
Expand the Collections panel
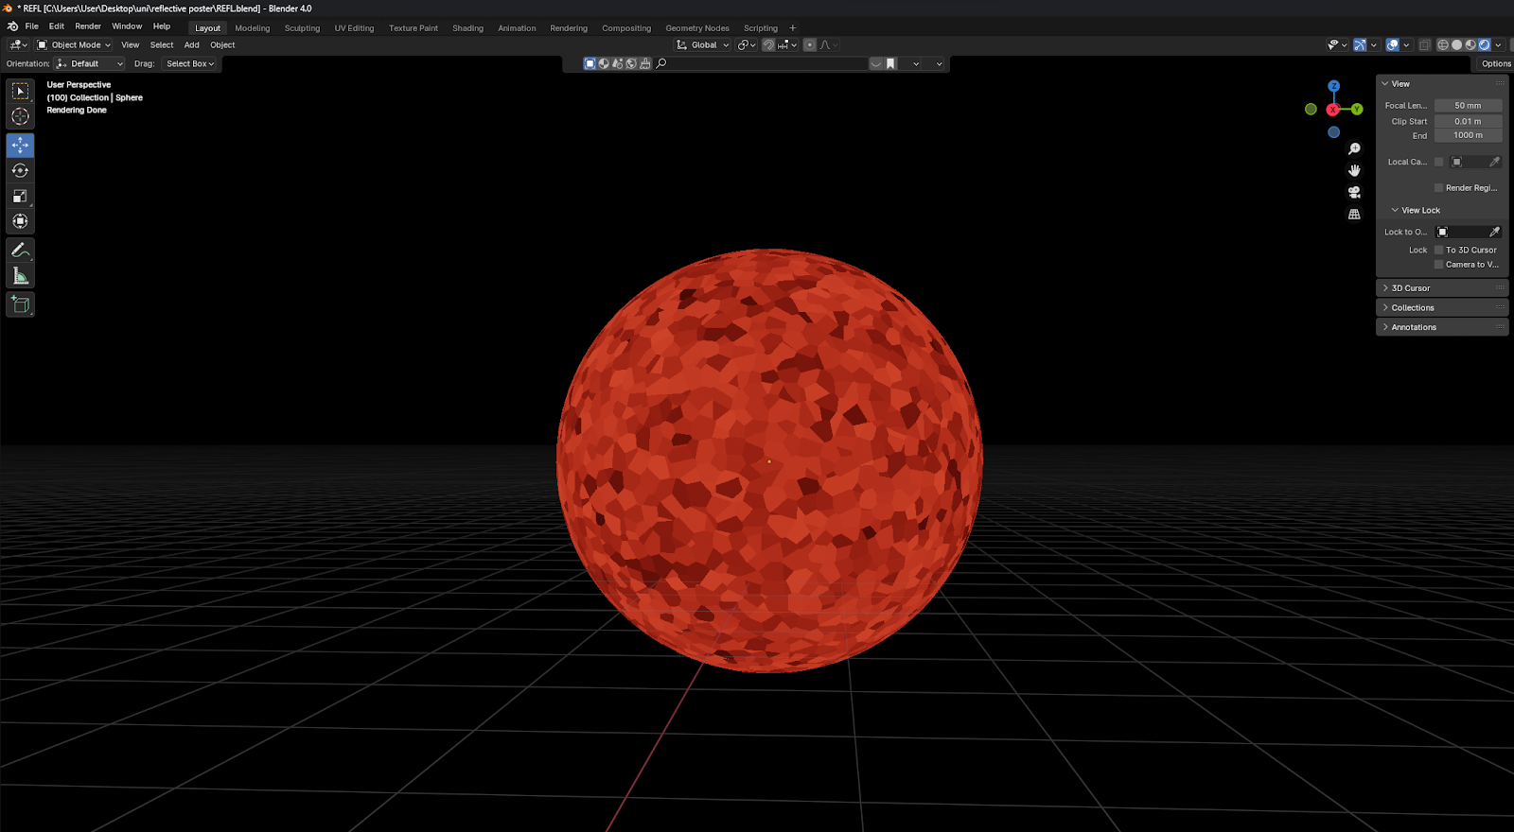pos(1441,308)
